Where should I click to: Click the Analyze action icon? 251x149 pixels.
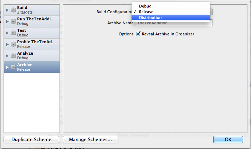coord(13,56)
